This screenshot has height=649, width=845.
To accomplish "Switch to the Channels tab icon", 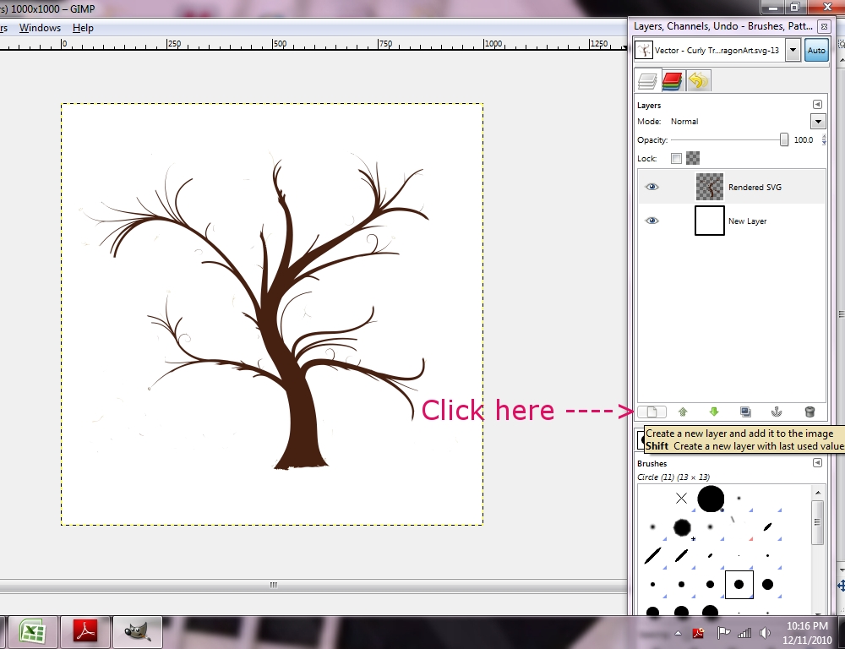I will coord(672,80).
